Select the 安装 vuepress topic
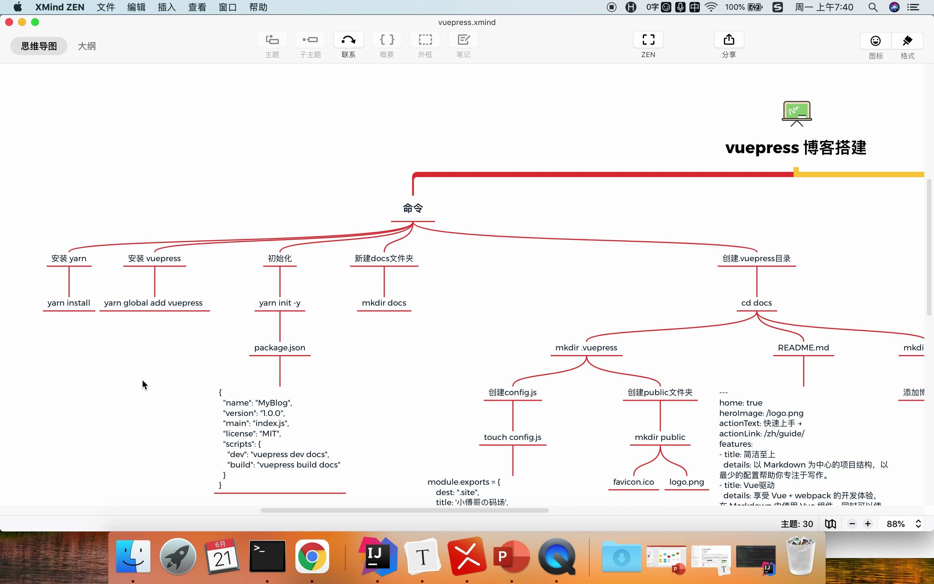 coord(154,258)
